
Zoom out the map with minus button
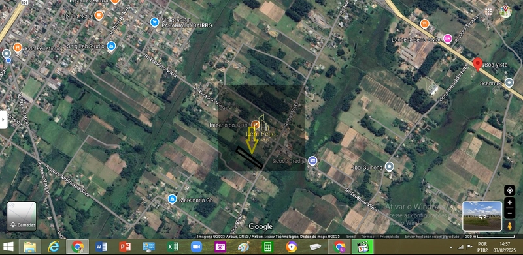pos(510,213)
